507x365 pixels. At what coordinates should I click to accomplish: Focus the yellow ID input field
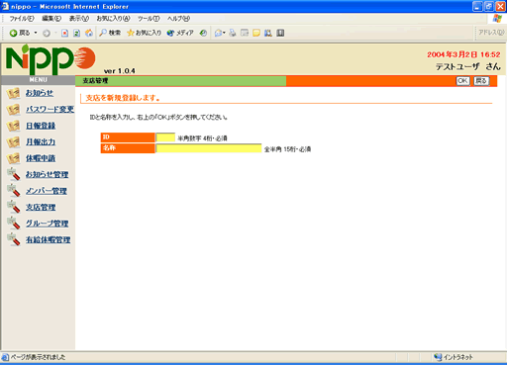(165, 137)
